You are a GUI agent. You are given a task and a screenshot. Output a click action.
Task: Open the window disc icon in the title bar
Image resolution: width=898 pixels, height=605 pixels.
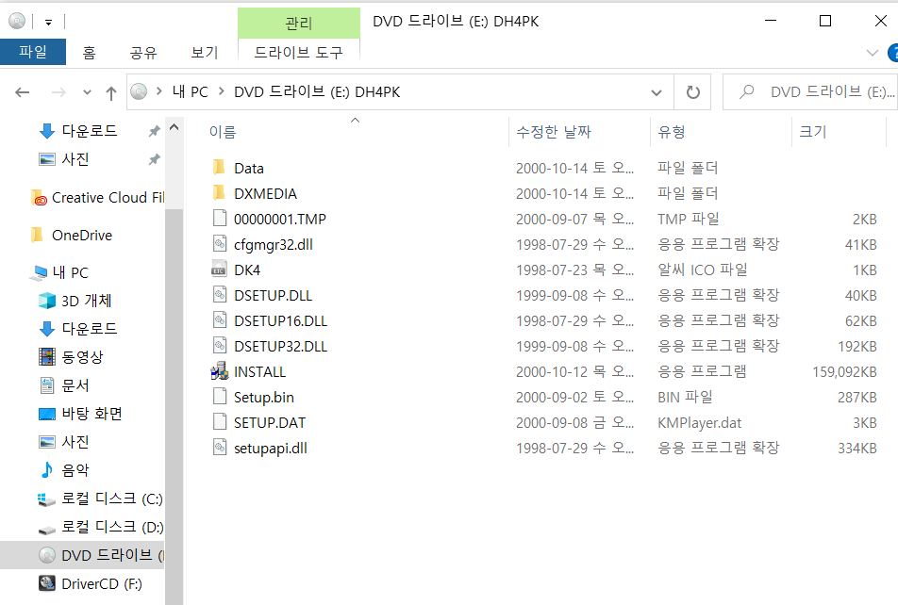(x=17, y=21)
